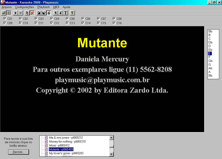Image resolution: width=222 pixels, height=159 pixels.
Task: Toggle channel C12 checkbox
Action: (x=52, y=23)
